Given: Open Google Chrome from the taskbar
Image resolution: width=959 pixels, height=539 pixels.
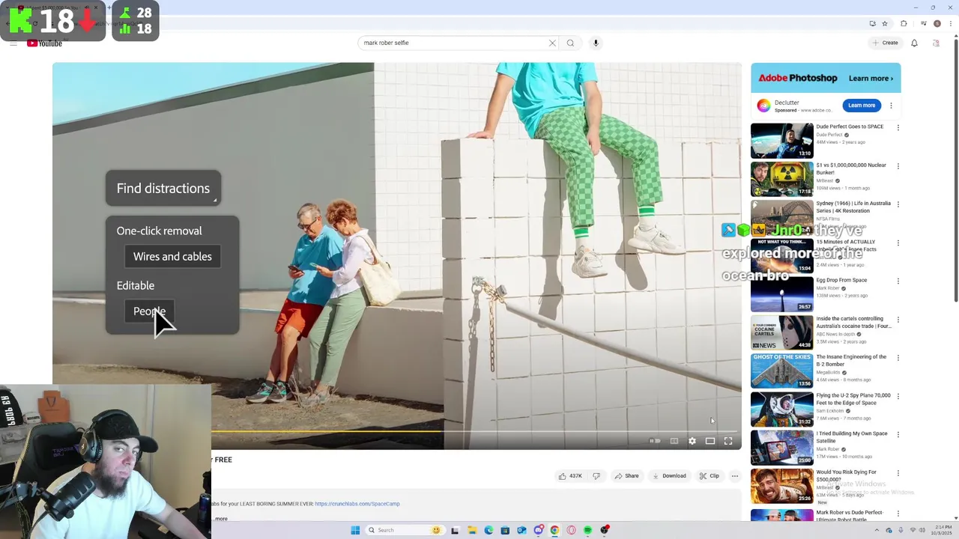Looking at the screenshot, I should tap(554, 530).
